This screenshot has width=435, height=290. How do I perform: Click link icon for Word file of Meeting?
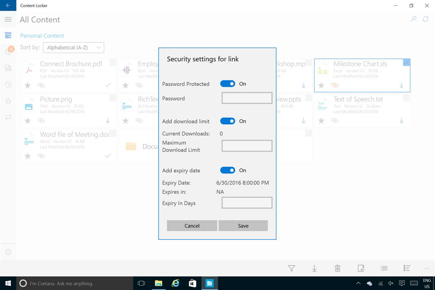coord(41,156)
